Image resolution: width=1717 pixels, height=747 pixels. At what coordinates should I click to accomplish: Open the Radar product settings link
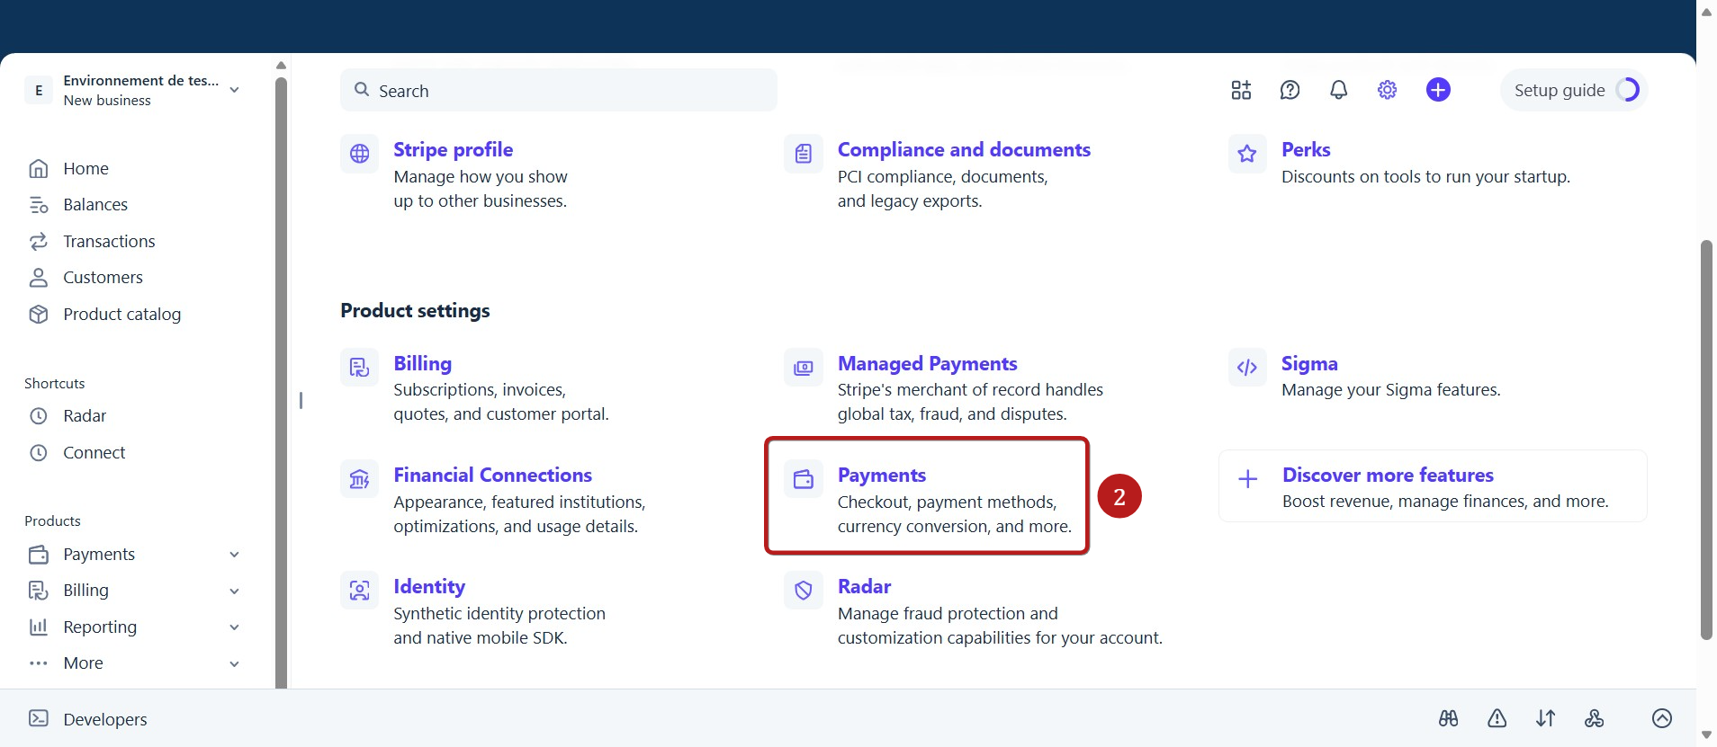click(864, 586)
